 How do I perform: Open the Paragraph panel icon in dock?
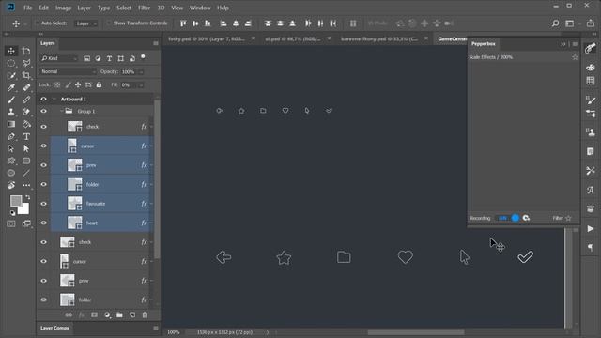point(591,248)
